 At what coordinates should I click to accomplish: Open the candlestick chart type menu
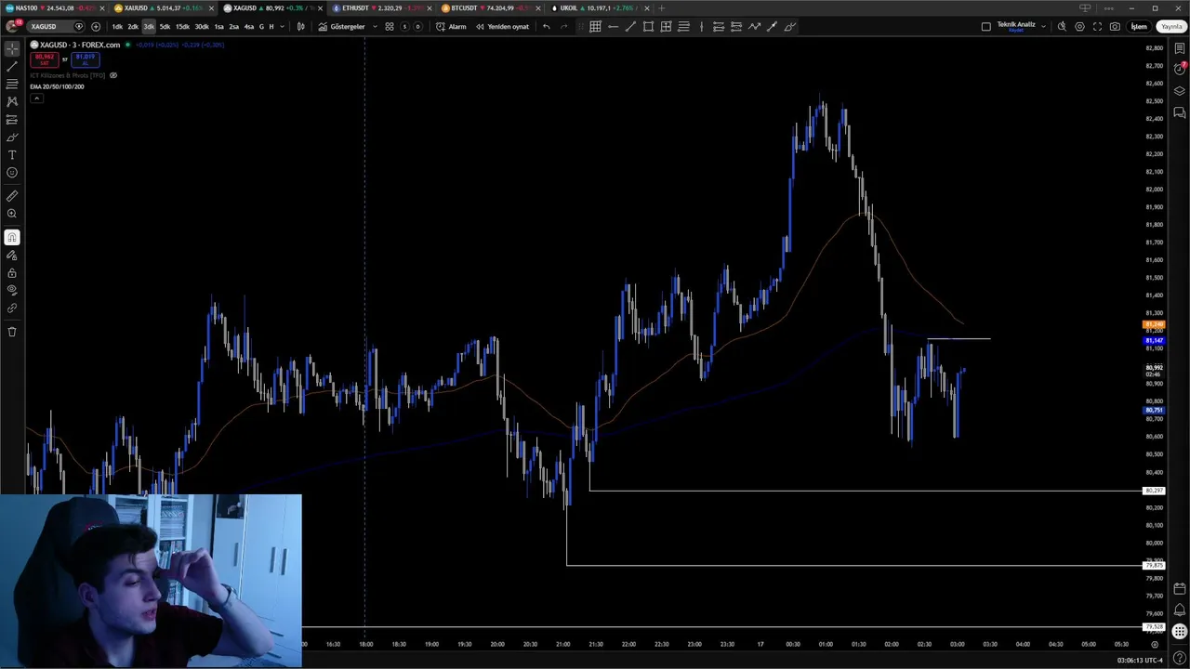coord(300,27)
